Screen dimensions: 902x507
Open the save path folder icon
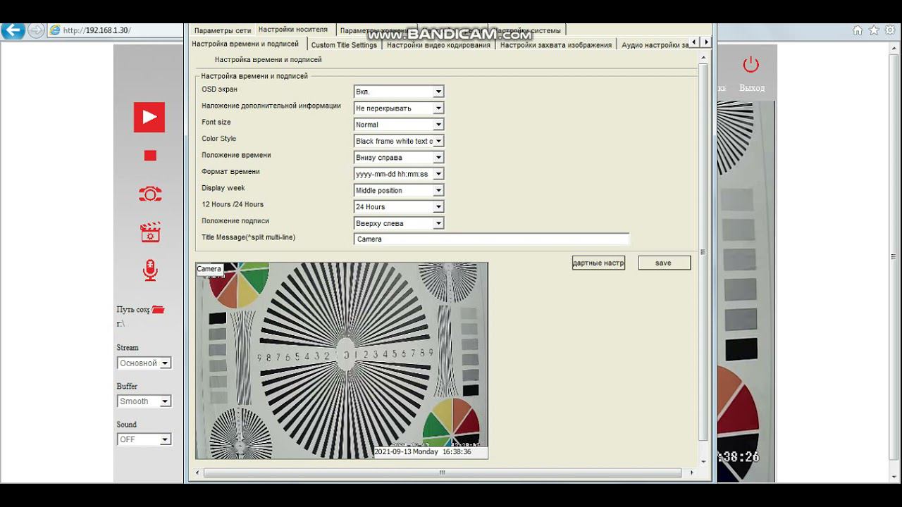click(x=158, y=309)
